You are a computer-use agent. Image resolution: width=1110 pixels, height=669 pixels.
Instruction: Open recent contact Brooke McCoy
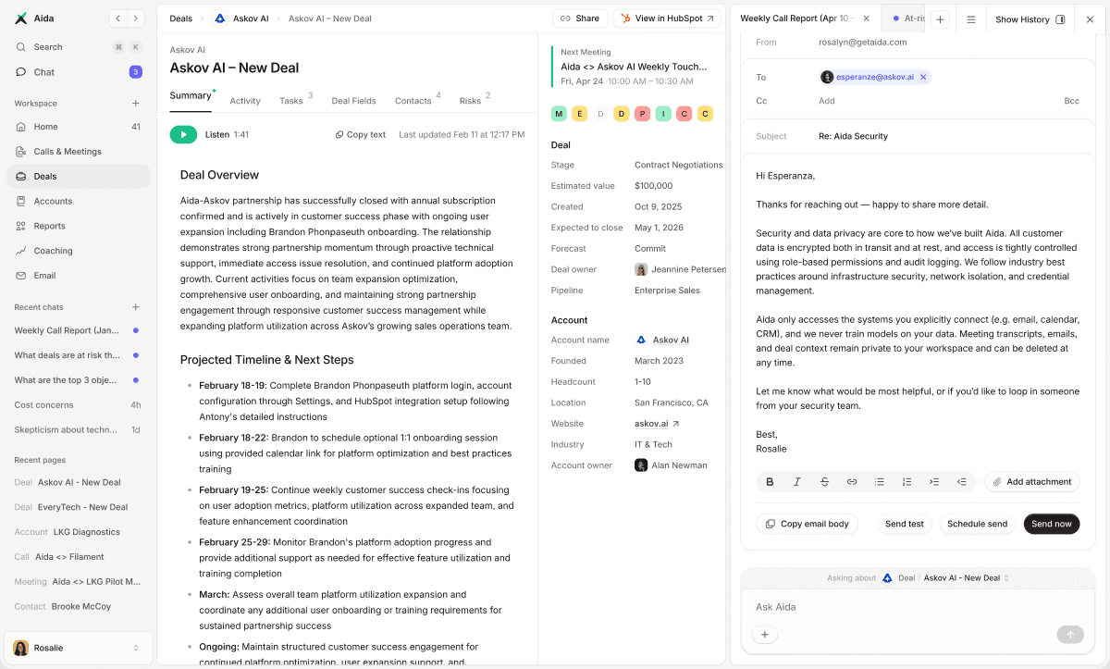(x=78, y=607)
